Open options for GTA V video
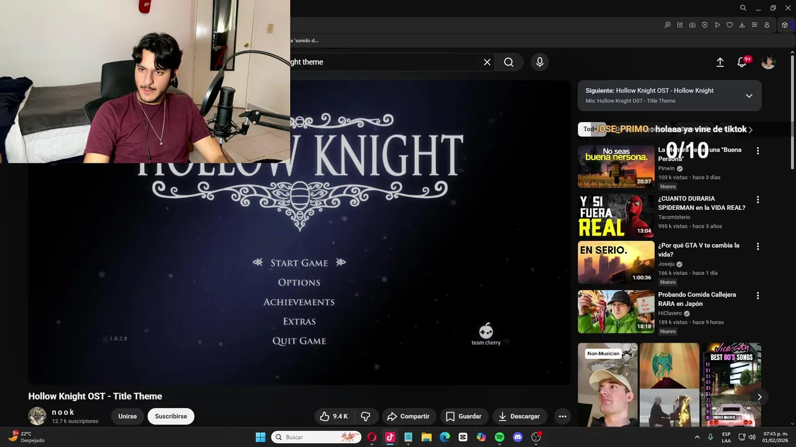This screenshot has width=796, height=447. [x=757, y=246]
